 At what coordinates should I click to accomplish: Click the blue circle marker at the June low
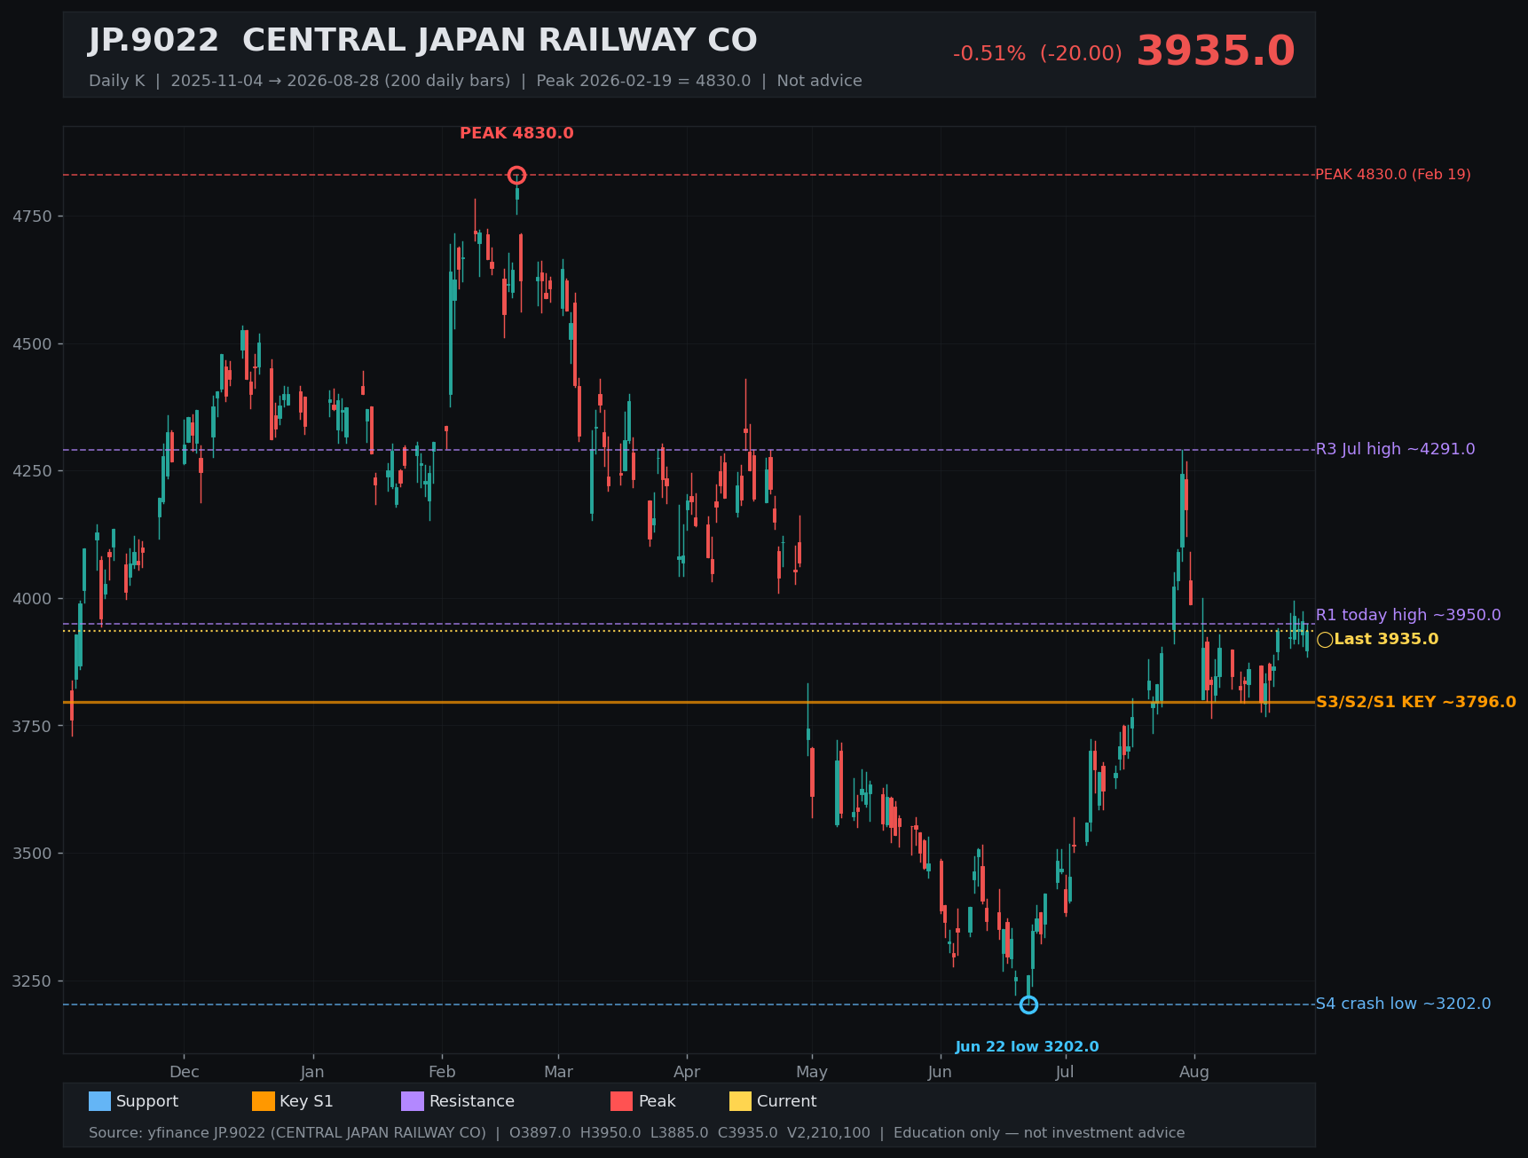coord(1028,1004)
